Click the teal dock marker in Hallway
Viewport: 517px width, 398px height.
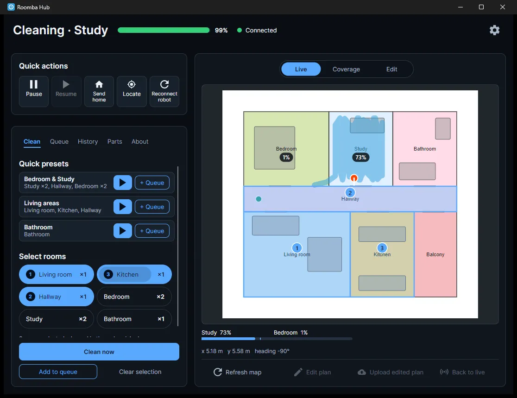[258, 199]
